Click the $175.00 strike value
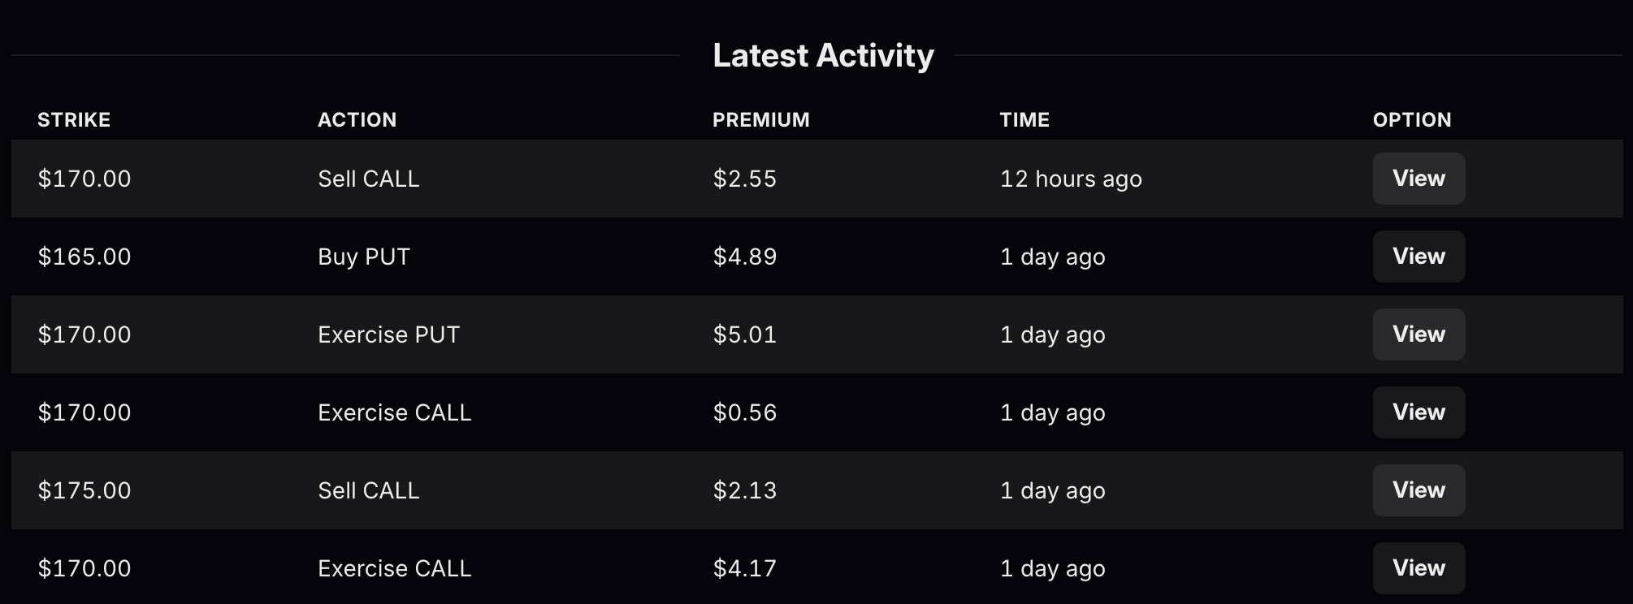 [84, 490]
